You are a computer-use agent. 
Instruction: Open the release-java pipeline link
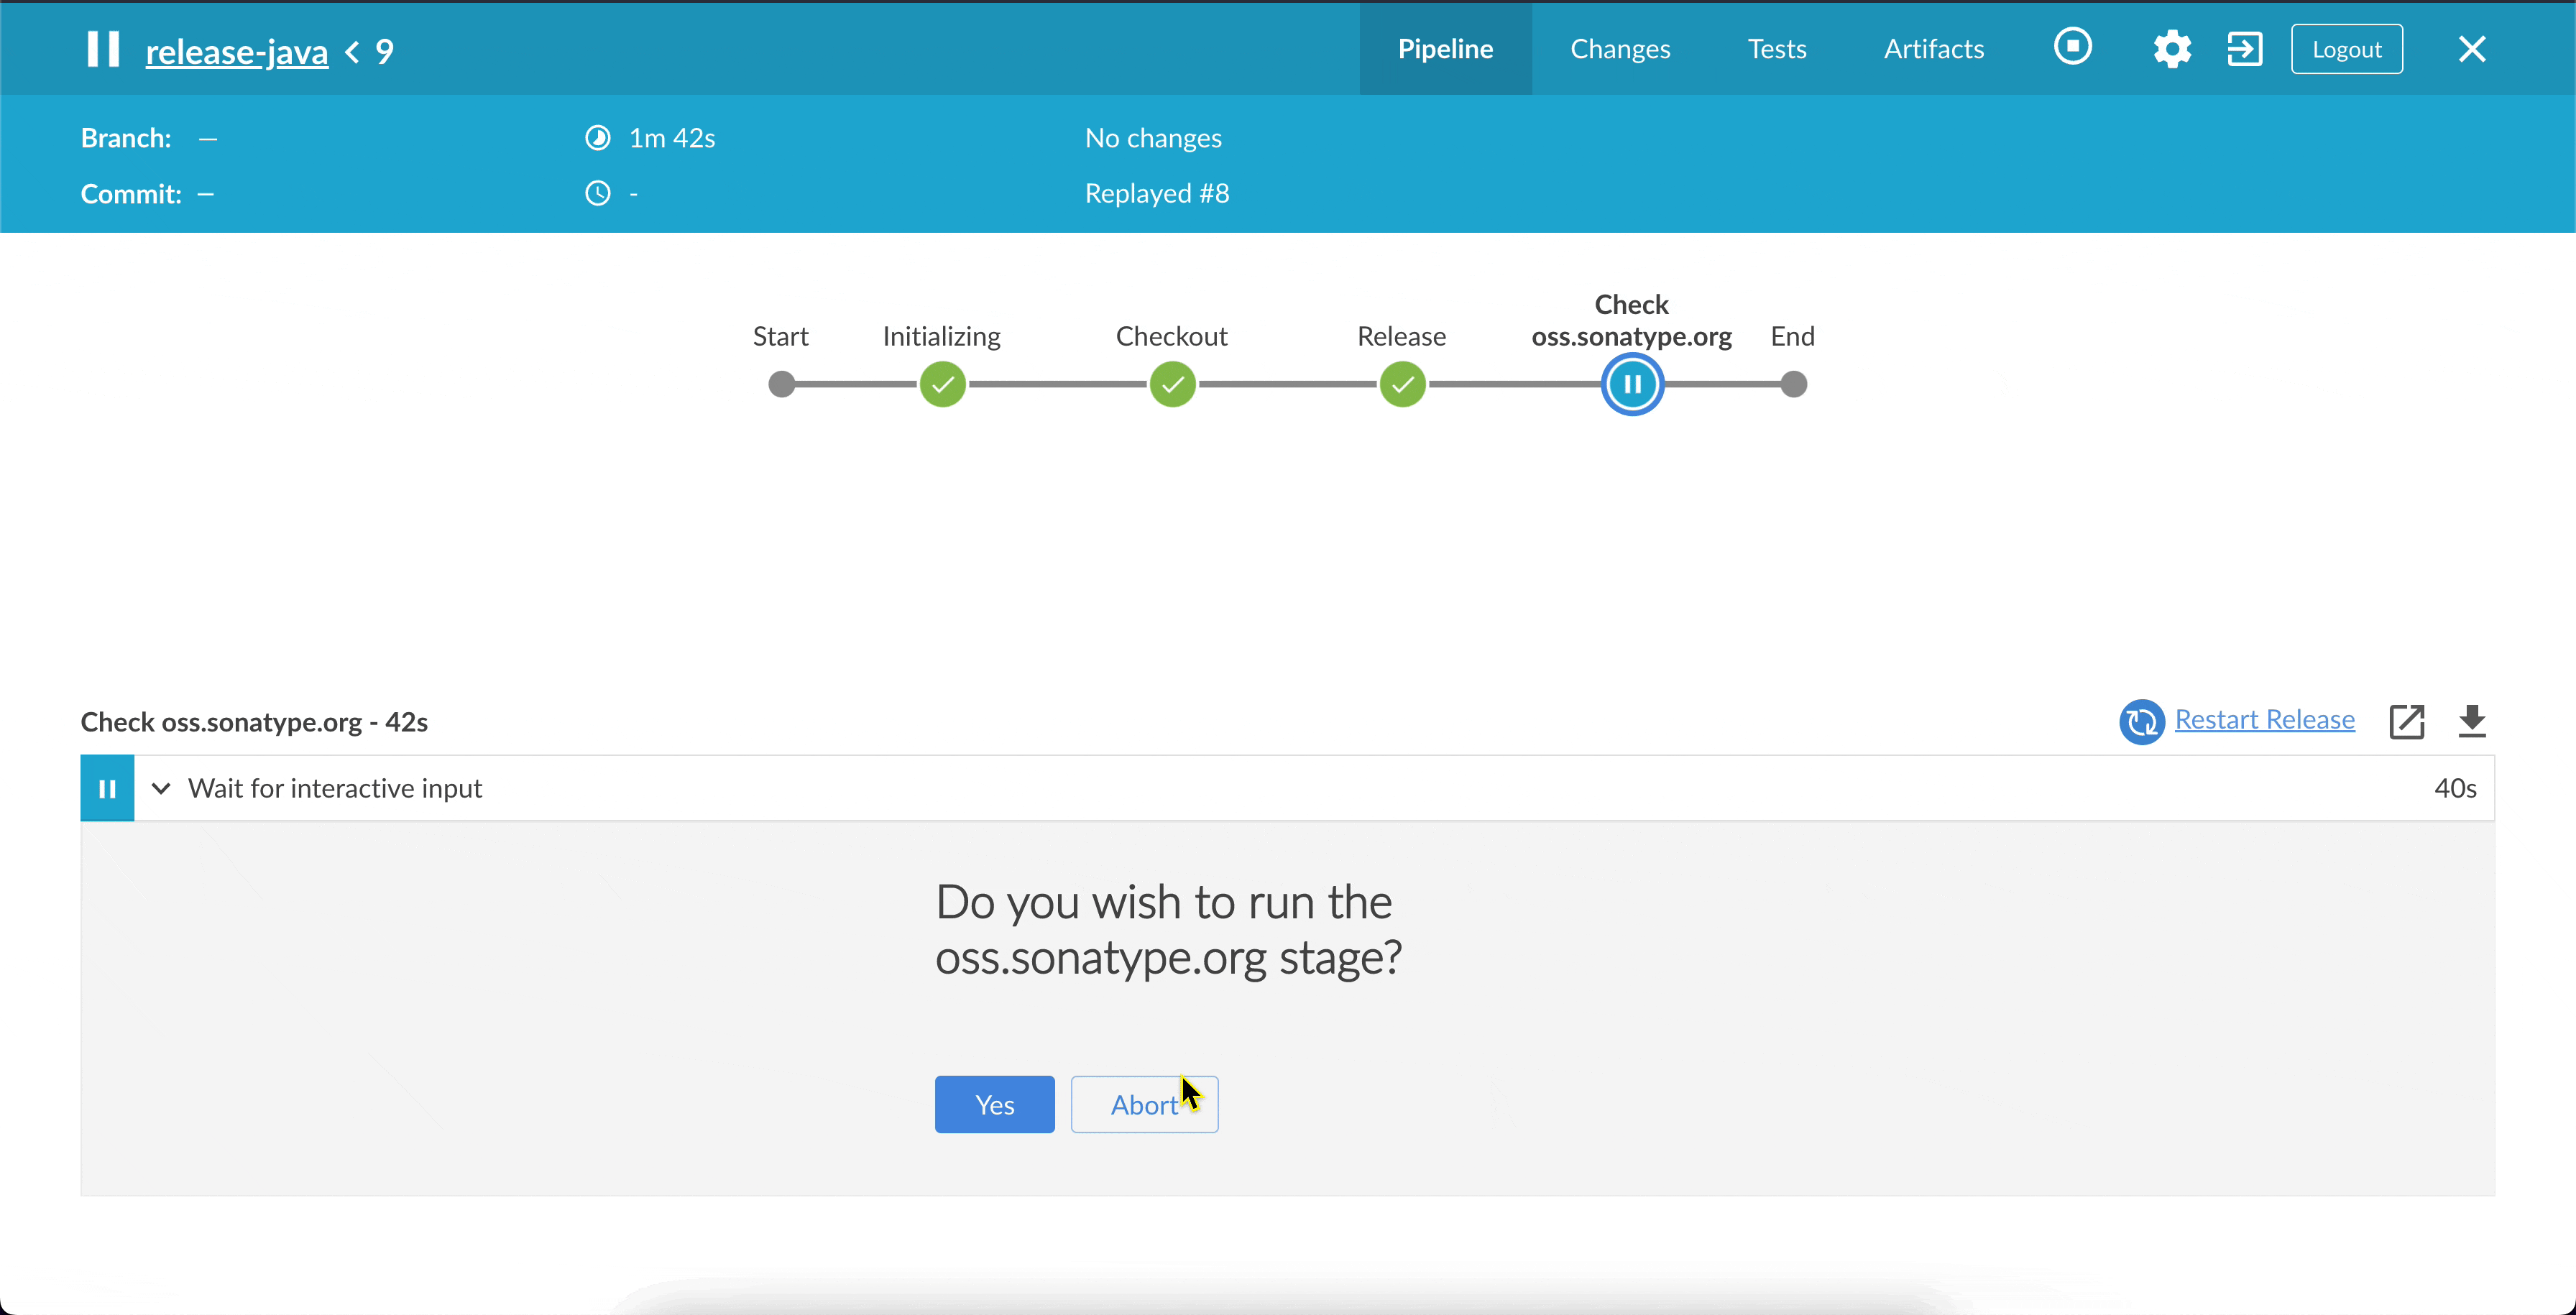[237, 52]
